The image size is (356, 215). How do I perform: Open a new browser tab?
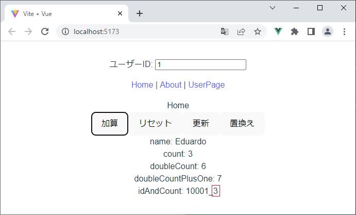click(x=140, y=13)
